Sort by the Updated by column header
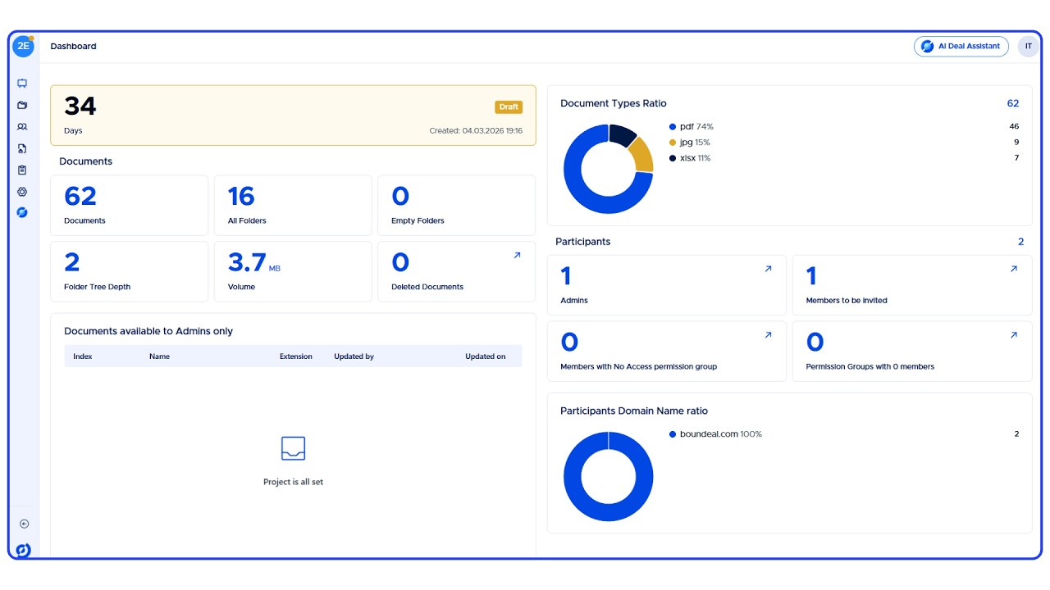This screenshot has height=590, width=1050. tap(354, 356)
